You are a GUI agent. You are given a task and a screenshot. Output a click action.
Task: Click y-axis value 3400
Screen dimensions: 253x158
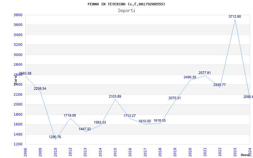coord(18,35)
